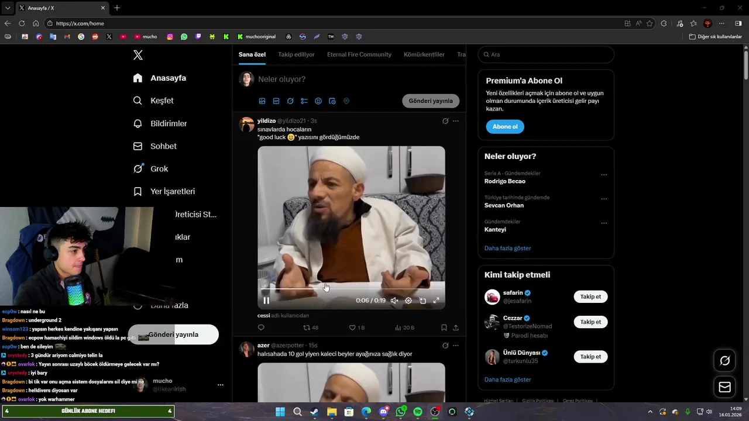
Task: Seek on the video progress bar
Action: (351, 289)
